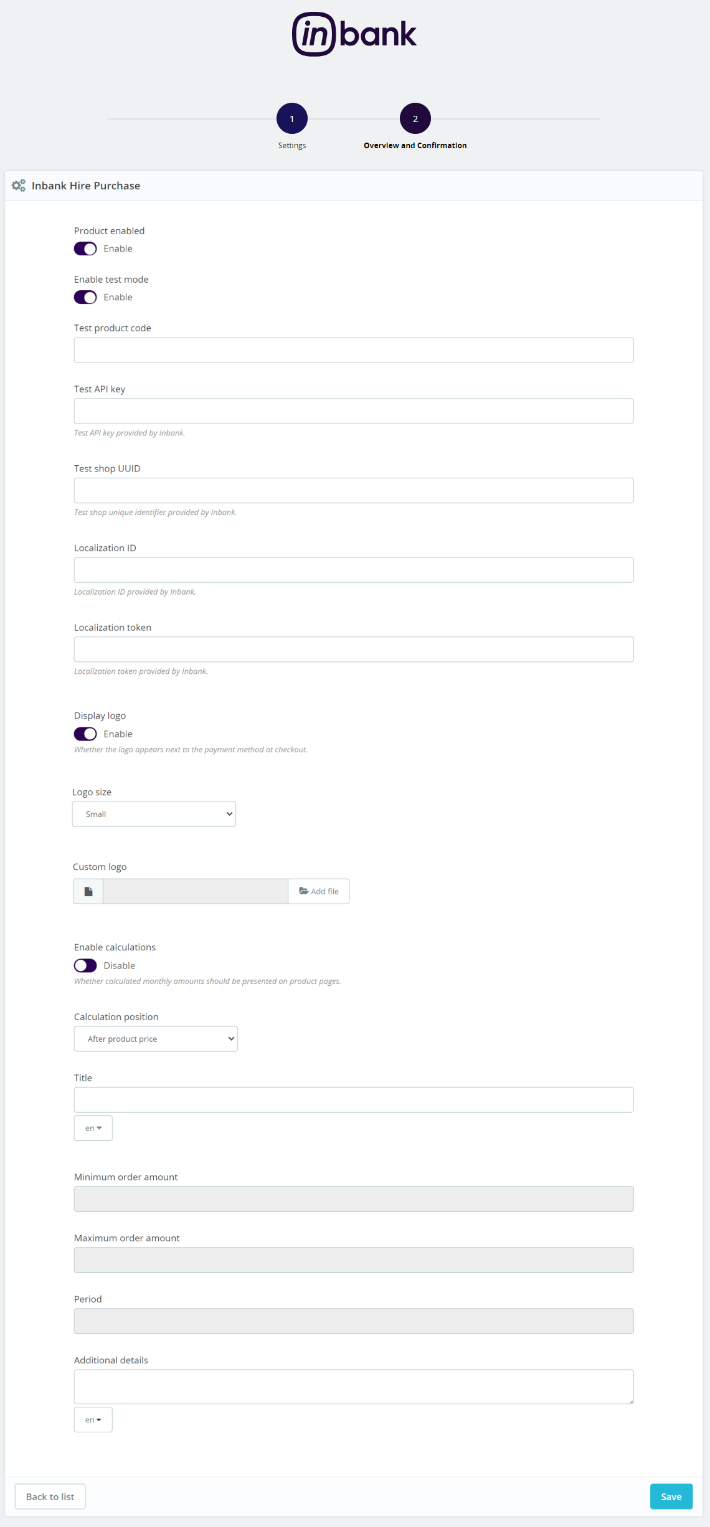Open the Calculation position dropdown
Image resolution: width=710 pixels, height=1527 pixels.
click(156, 1039)
